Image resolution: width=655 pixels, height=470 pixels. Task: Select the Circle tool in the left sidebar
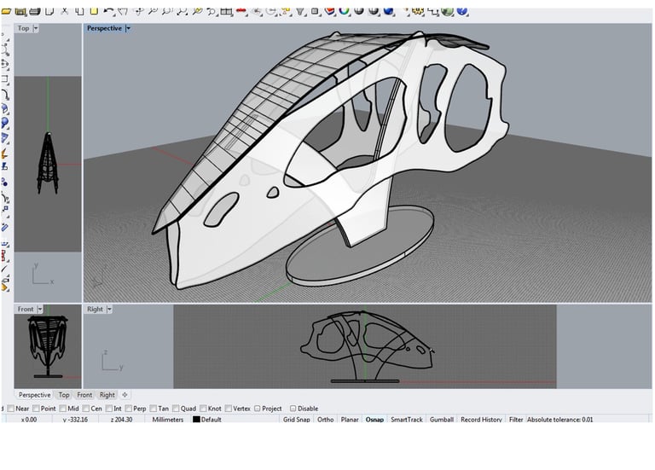click(5, 63)
